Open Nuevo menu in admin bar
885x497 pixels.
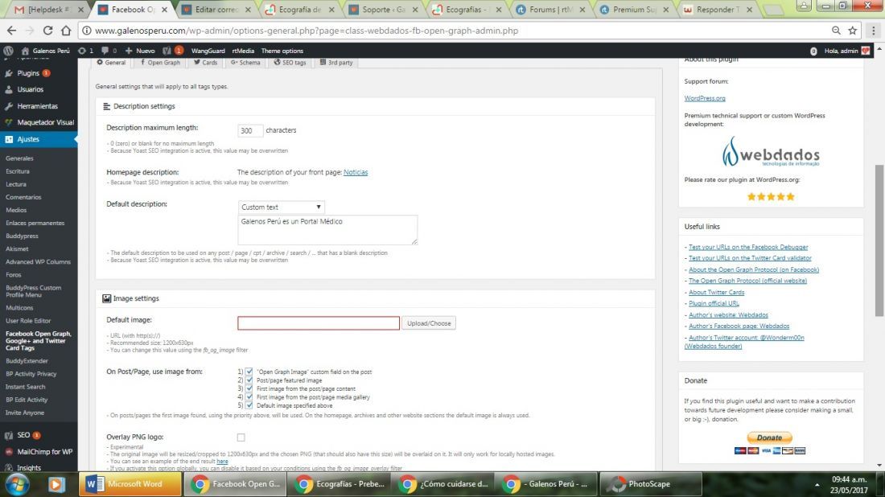click(x=140, y=51)
